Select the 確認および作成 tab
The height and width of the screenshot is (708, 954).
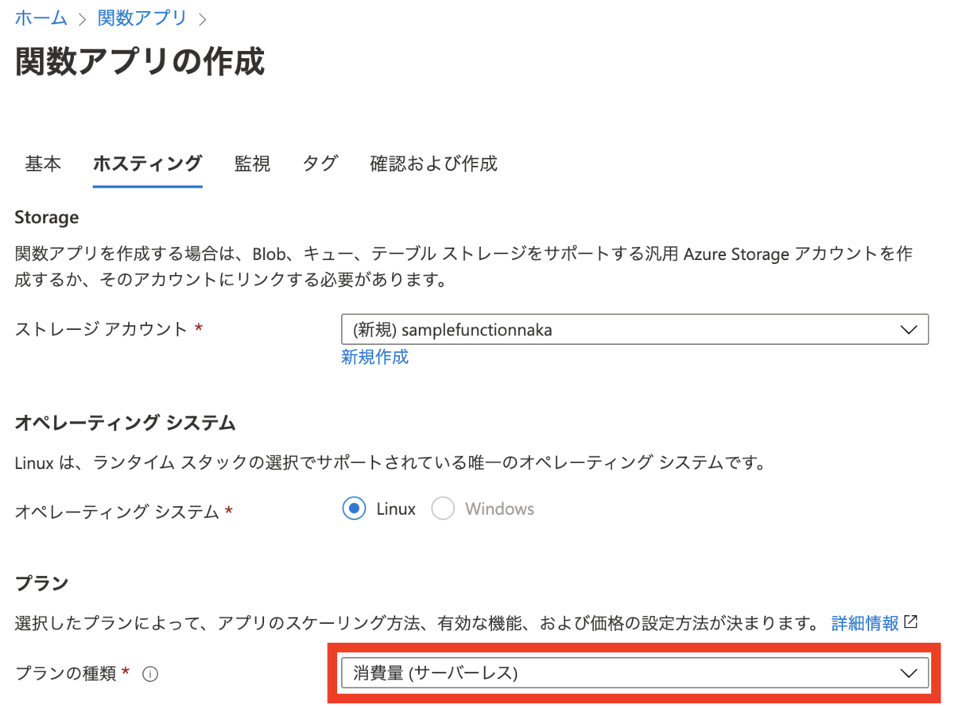tap(433, 164)
